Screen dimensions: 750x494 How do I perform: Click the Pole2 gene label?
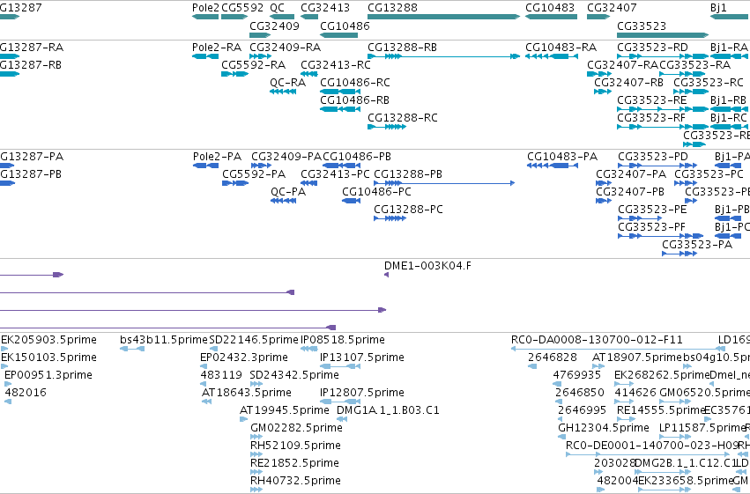205,8
